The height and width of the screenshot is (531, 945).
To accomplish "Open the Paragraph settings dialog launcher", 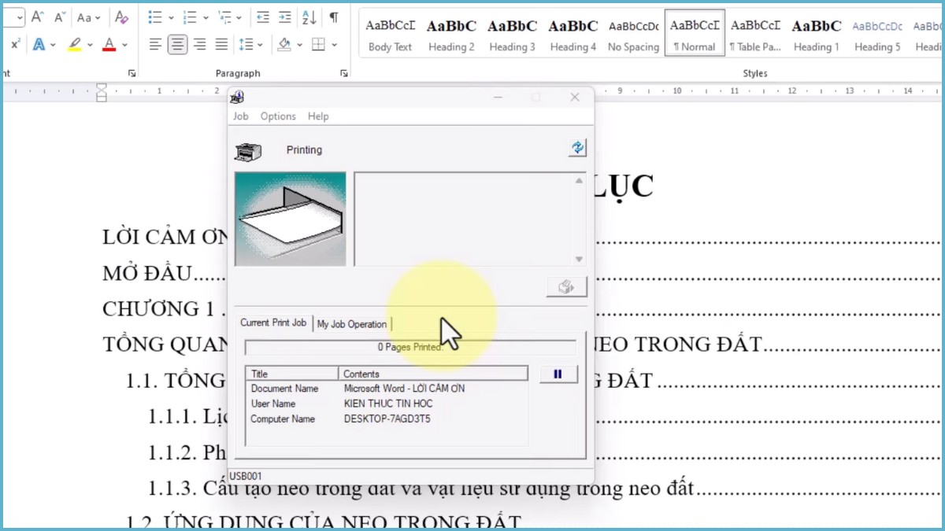I will click(344, 73).
